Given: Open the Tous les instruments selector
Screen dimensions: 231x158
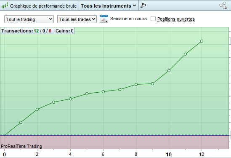Looking at the screenshot, I should click(109, 6).
